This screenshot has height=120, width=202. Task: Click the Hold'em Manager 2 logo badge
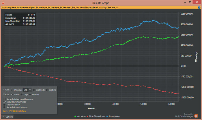pos(196,116)
